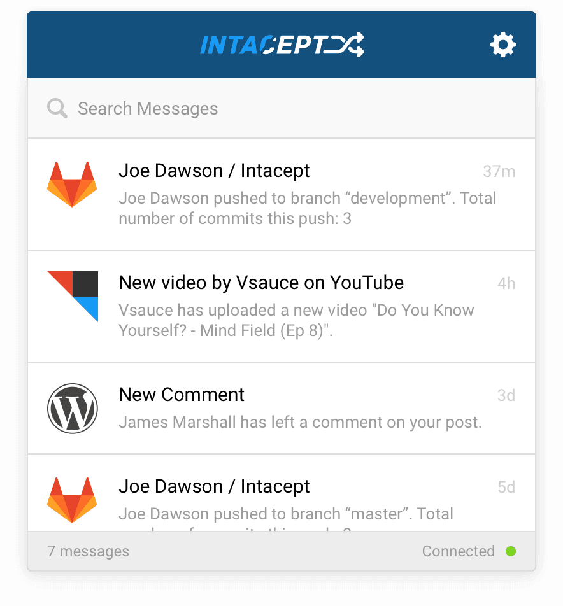
Task: Click the GitLab fox icon on the first message
Action: (x=72, y=184)
